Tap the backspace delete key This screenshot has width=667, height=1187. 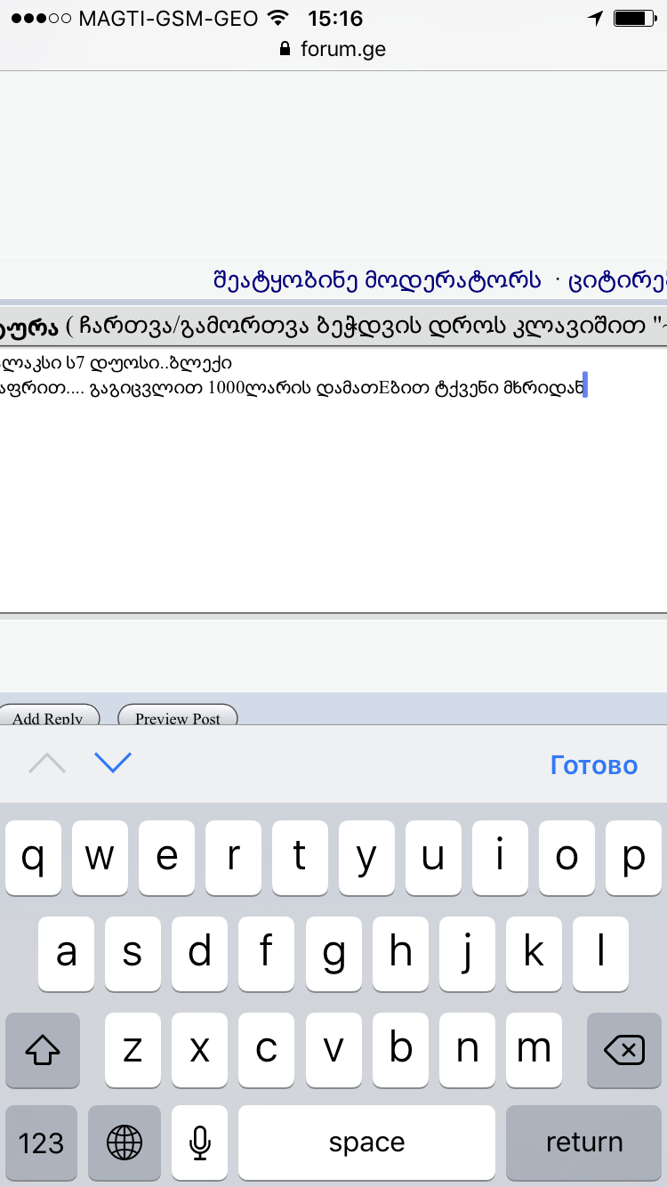pos(624,1050)
